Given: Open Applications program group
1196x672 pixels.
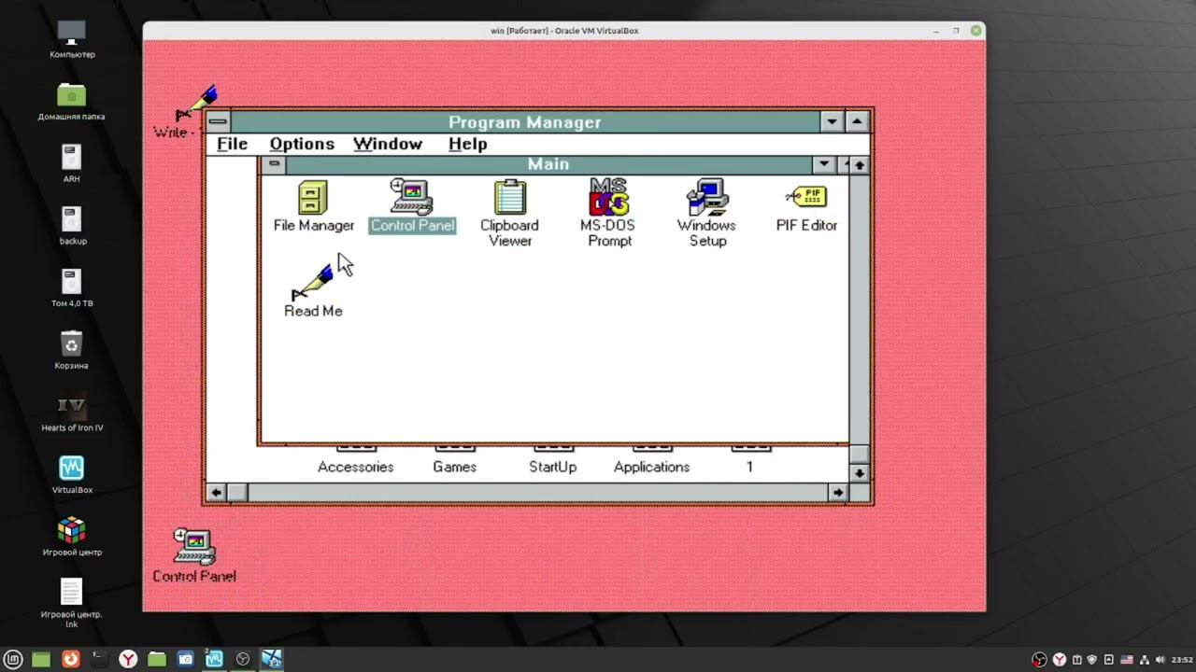Looking at the screenshot, I should coord(651,462).
